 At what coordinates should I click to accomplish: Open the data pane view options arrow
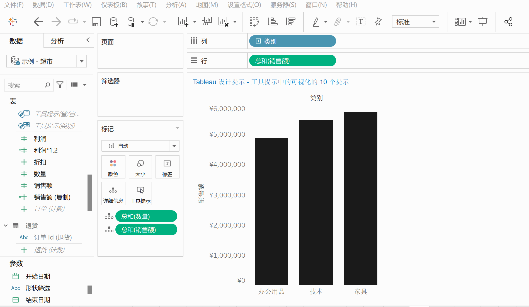[x=85, y=84]
